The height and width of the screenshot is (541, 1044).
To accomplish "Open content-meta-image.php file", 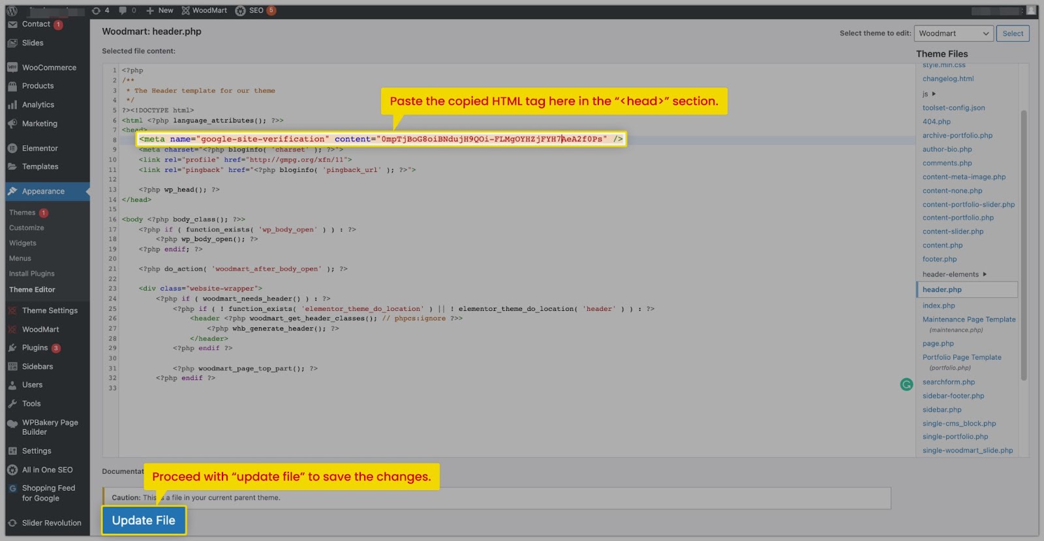I will tap(964, 177).
